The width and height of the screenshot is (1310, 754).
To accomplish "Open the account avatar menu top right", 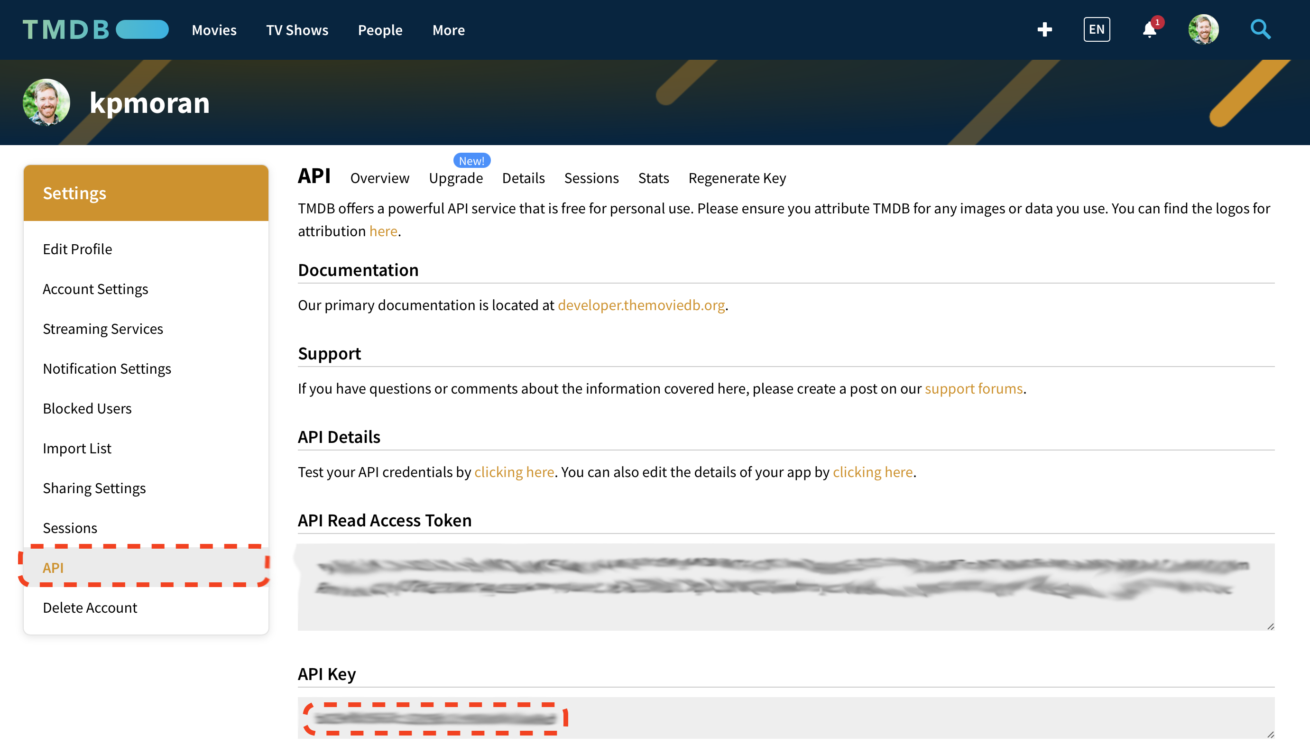I will pos(1204,29).
